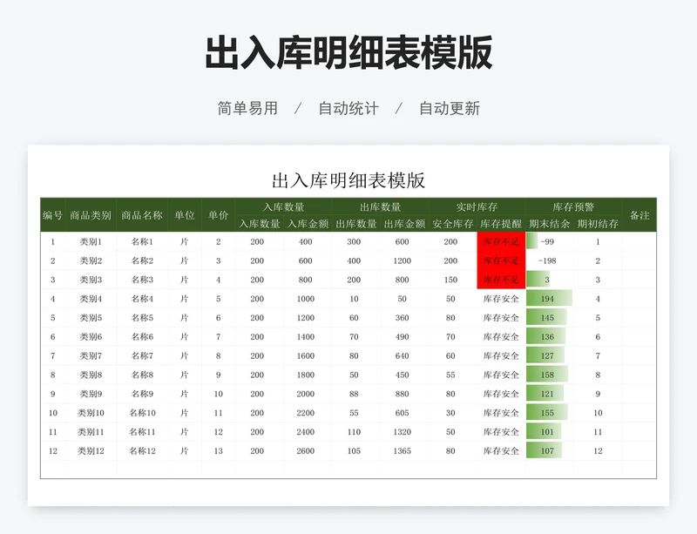Select the 备注 column header
The image size is (697, 534).
pos(639,215)
